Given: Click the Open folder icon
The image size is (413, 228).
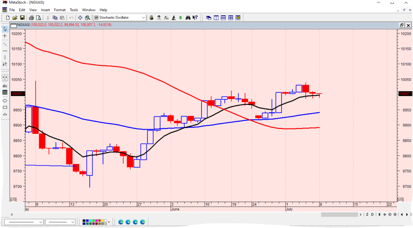Looking at the screenshot, I should 15,18.
